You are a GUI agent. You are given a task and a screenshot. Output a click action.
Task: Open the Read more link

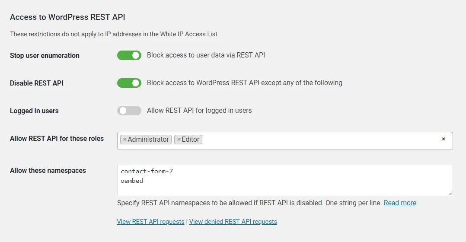click(x=400, y=203)
